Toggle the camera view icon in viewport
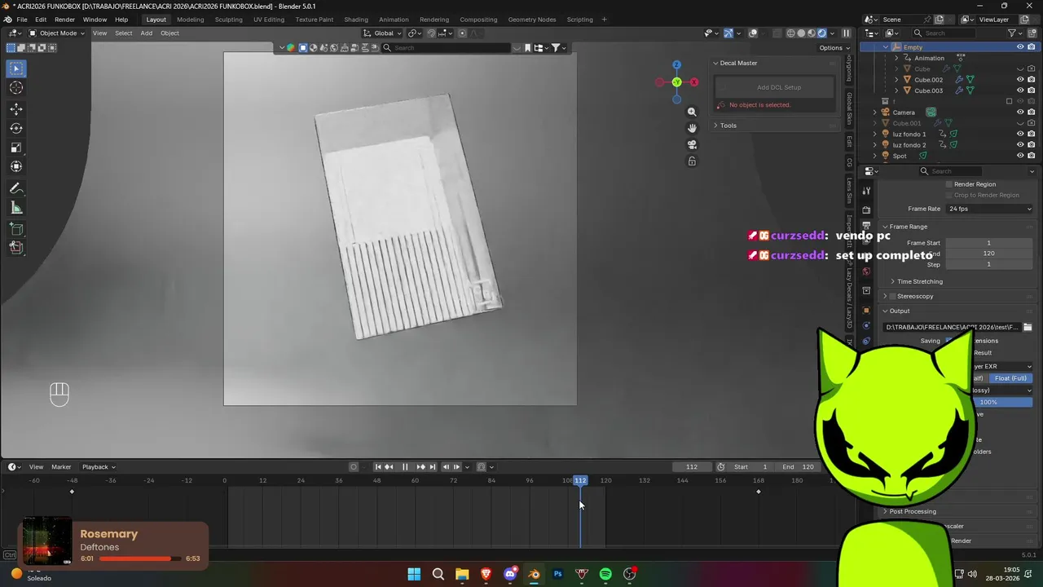Image resolution: width=1043 pixels, height=587 pixels. click(692, 144)
